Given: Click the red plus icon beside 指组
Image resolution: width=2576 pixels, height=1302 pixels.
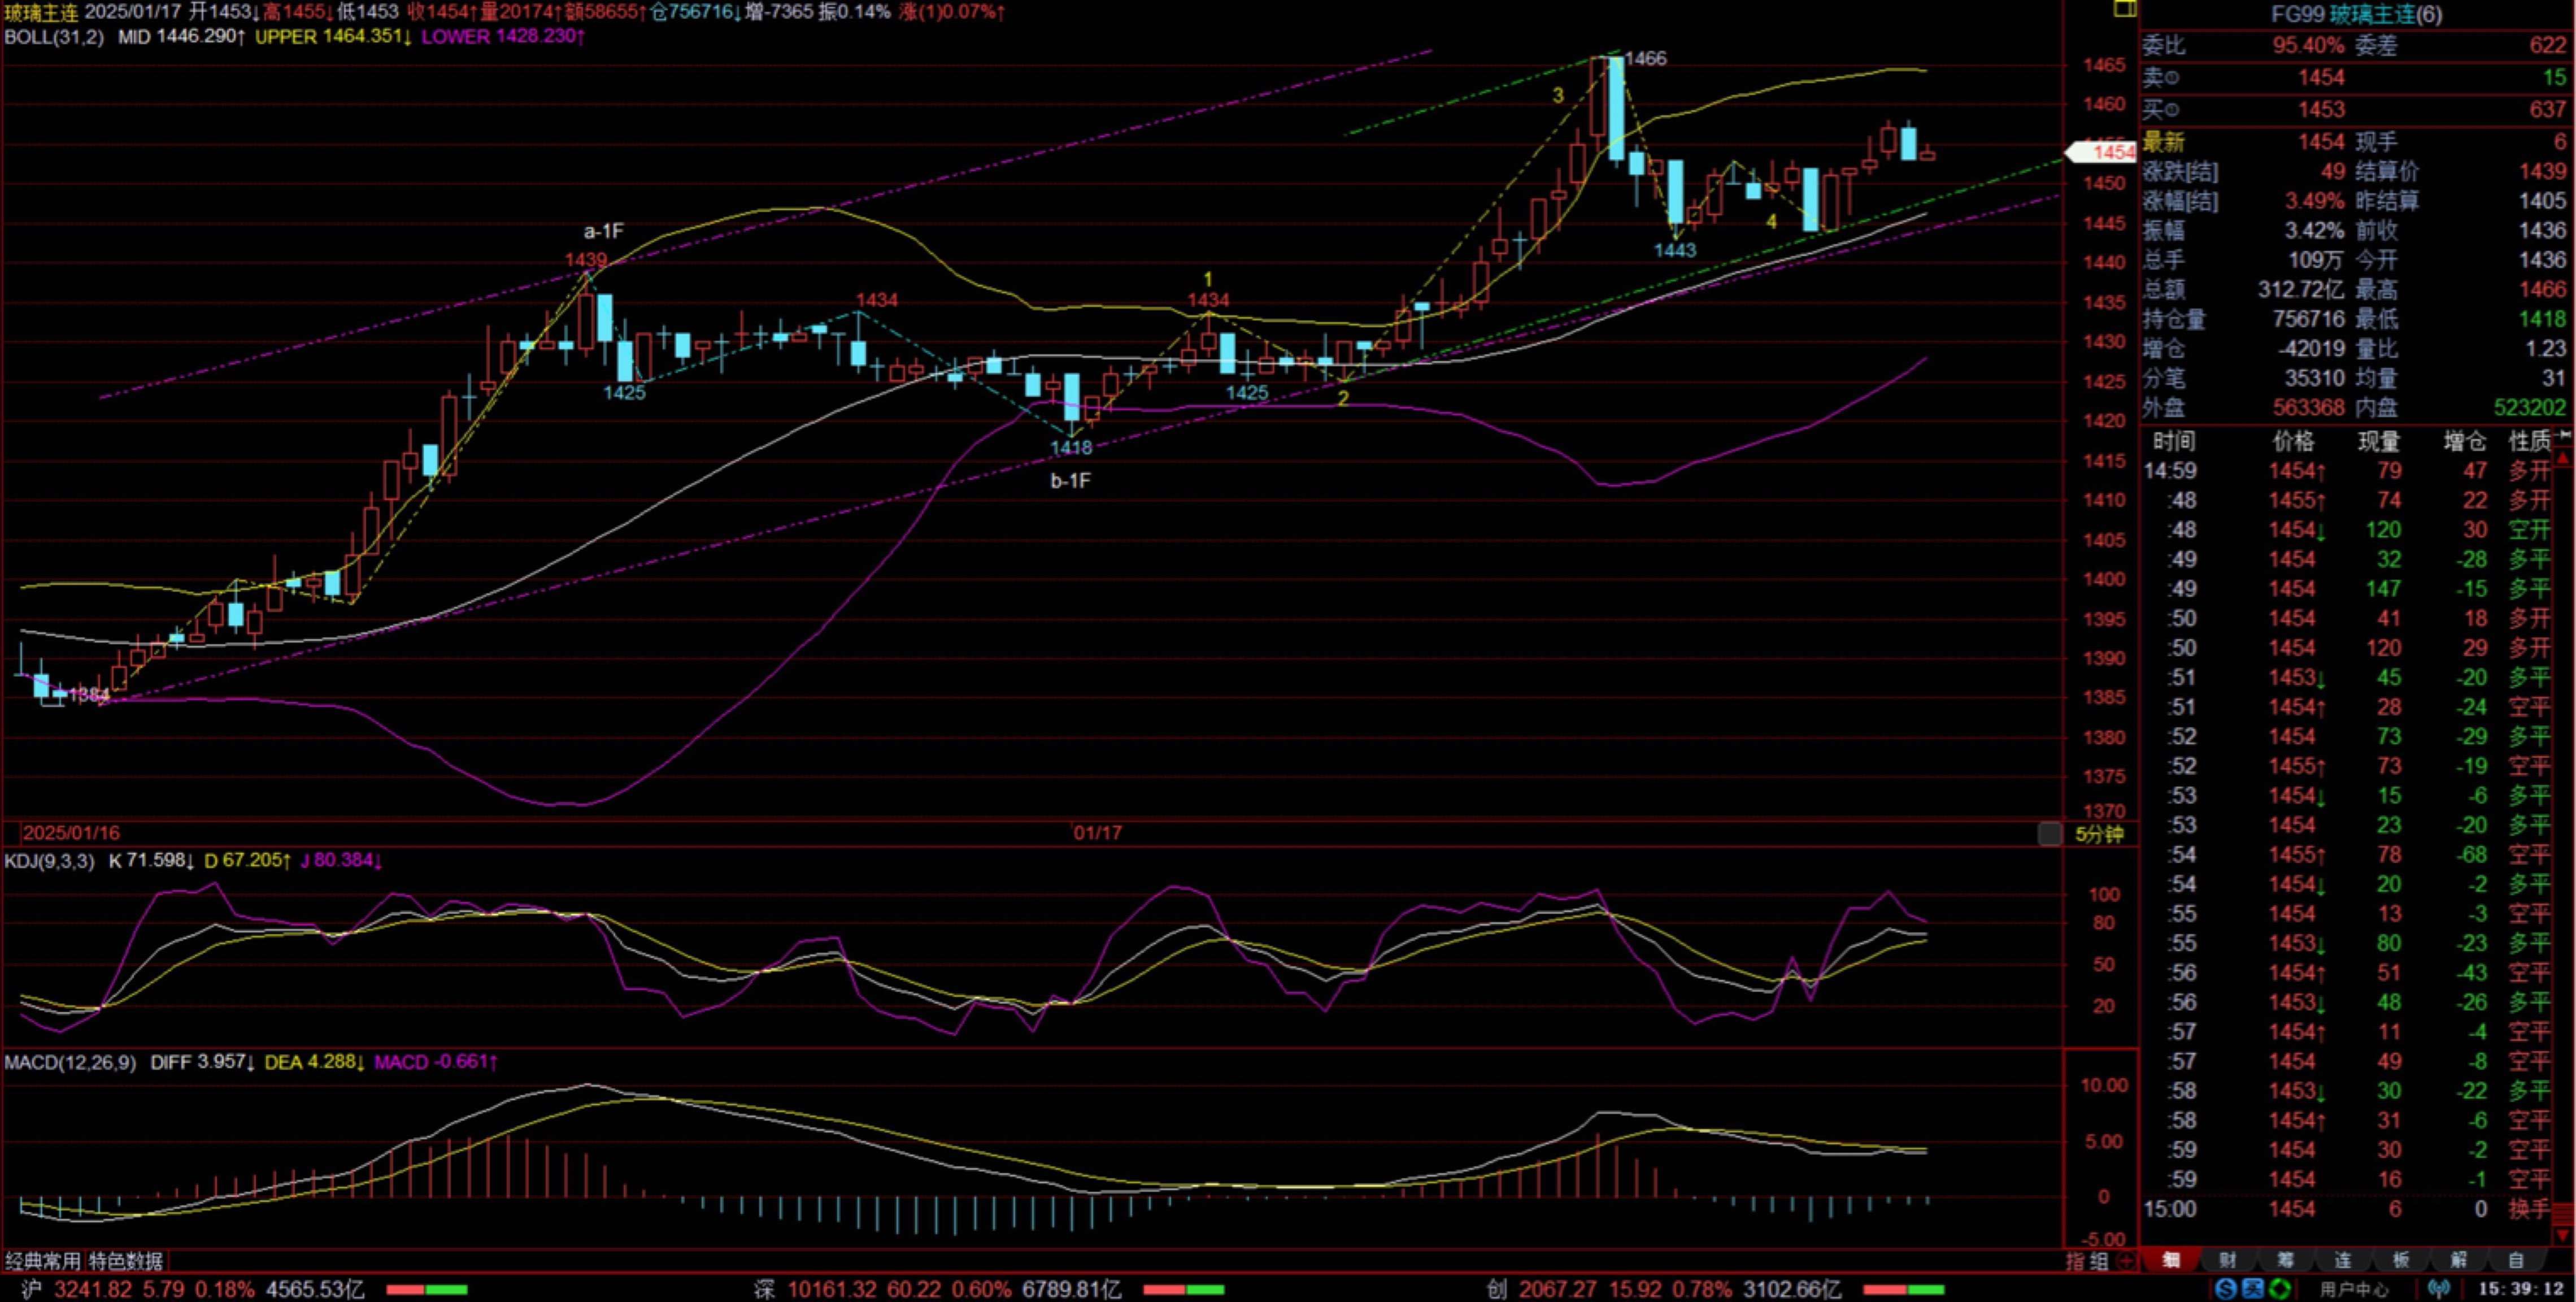Looking at the screenshot, I should (2126, 1261).
